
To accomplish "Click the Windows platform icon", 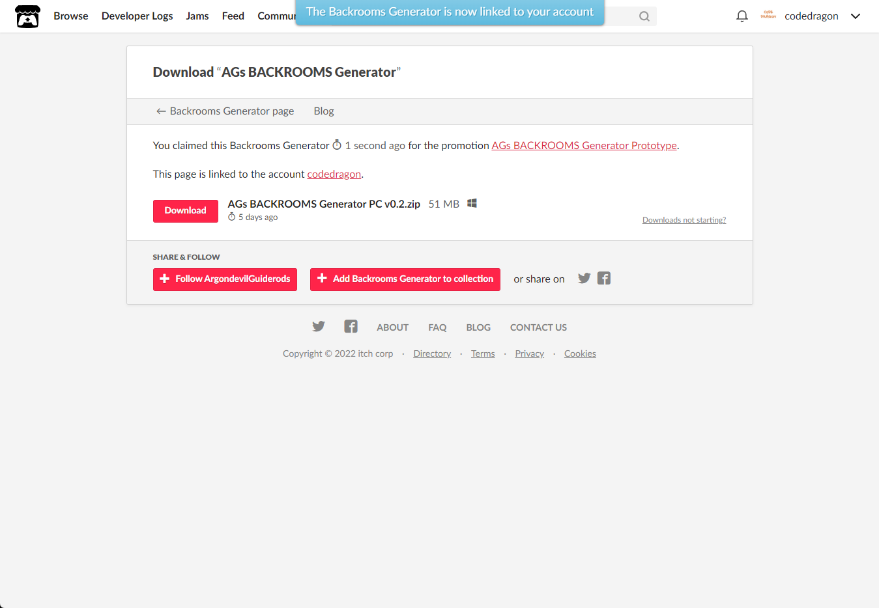I will (472, 204).
